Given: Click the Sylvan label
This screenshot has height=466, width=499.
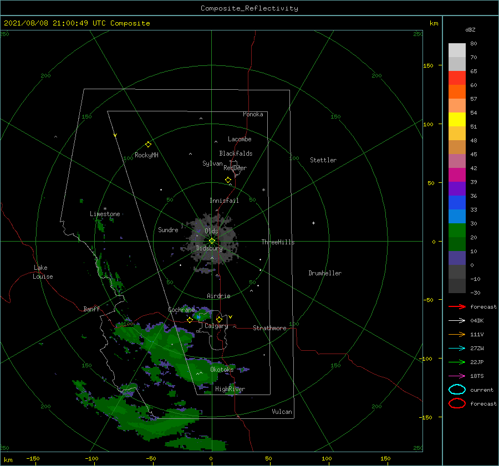Looking at the screenshot, I should 212,163.
